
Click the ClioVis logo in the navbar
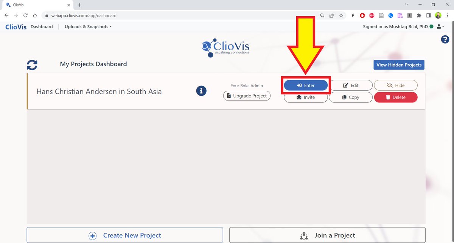point(16,27)
